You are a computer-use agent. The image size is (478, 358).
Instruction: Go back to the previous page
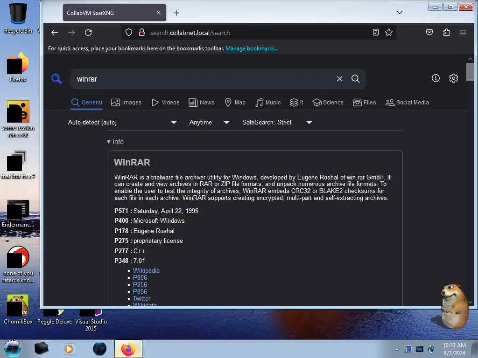pos(55,33)
